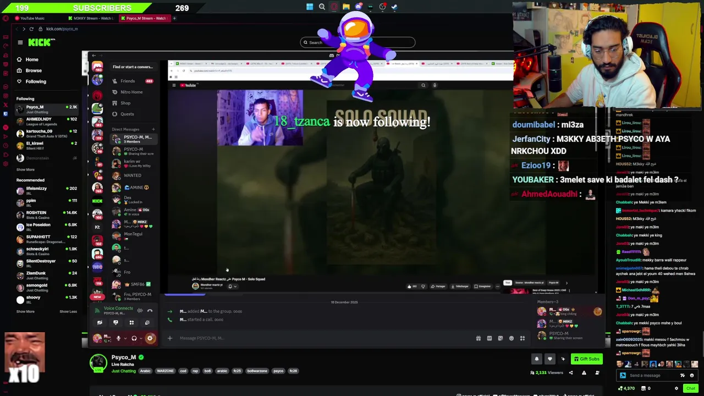Open Kick chat settings gear
The image size is (704, 396).
click(x=676, y=388)
